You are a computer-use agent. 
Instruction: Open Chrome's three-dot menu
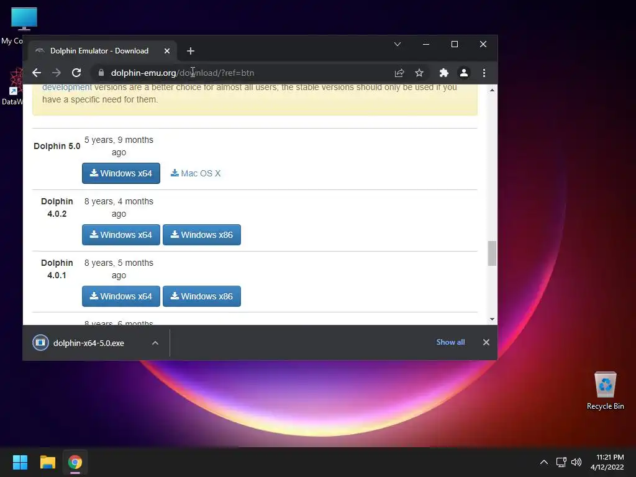484,73
